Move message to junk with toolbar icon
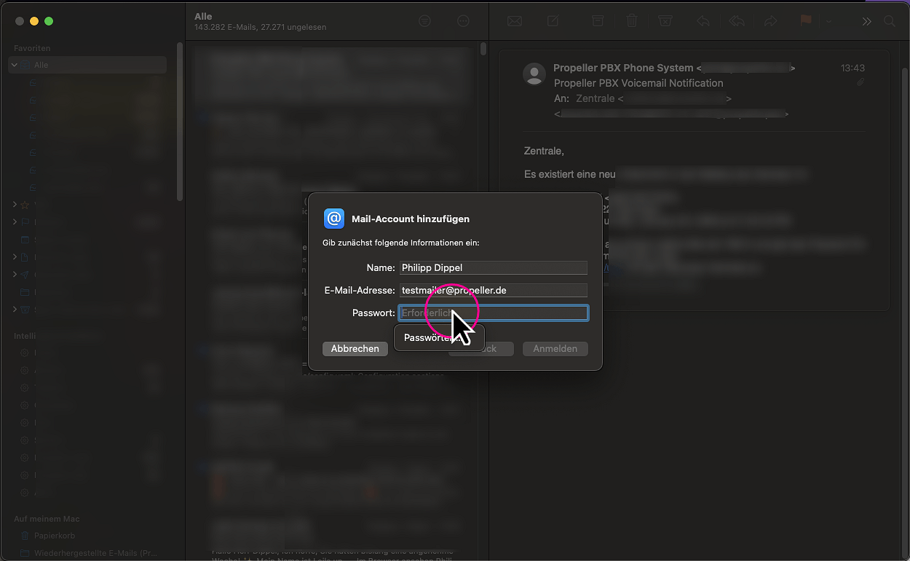 point(665,21)
